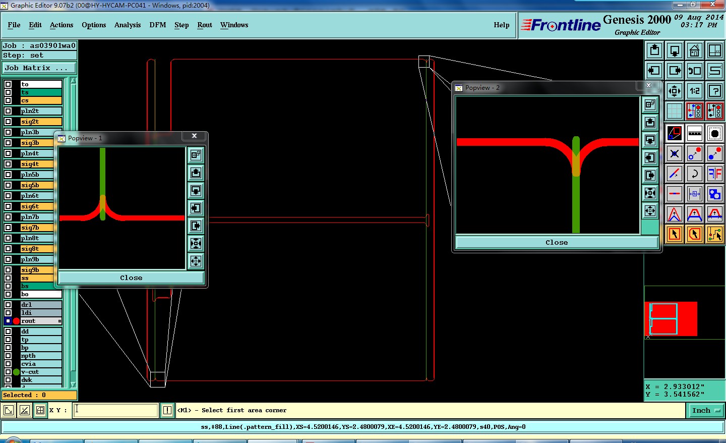Click the previous view icon with curved arrow
The image size is (726, 443).
(695, 71)
